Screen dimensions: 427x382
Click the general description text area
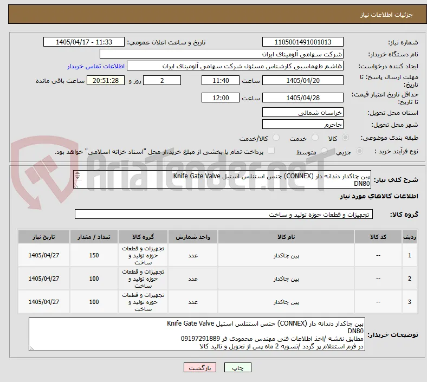click(222, 179)
